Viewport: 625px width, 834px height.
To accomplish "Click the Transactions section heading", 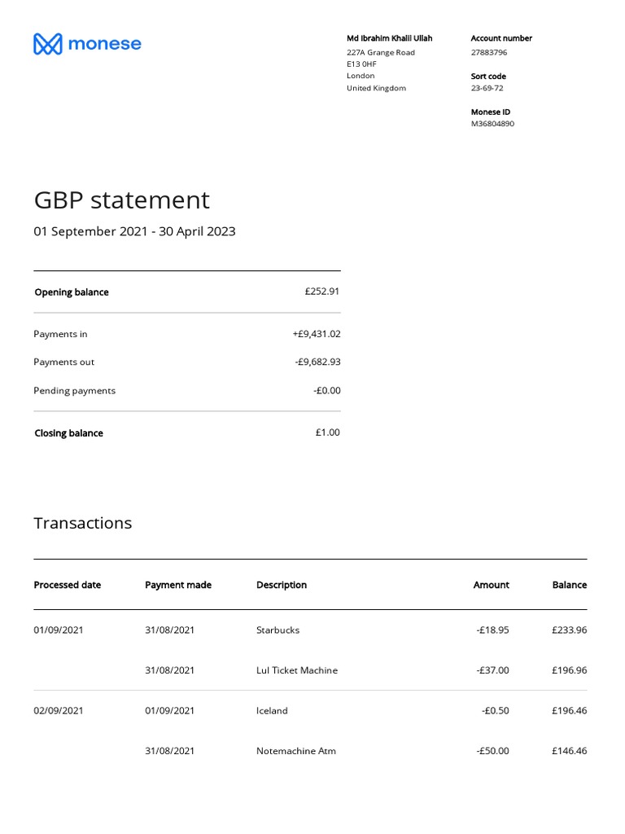I will coord(82,523).
